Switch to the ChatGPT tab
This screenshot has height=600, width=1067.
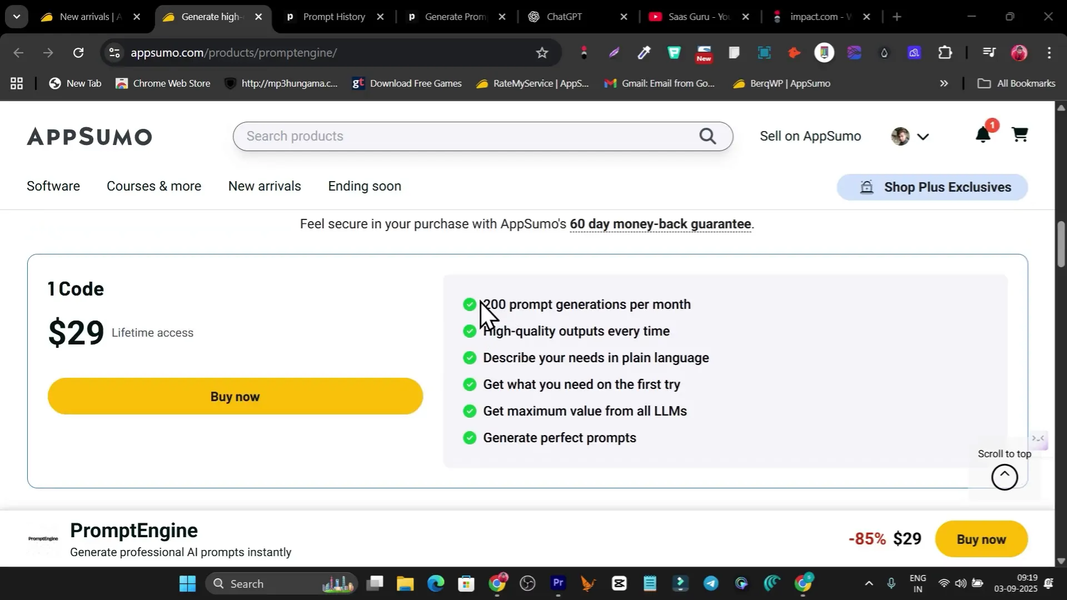(x=564, y=17)
